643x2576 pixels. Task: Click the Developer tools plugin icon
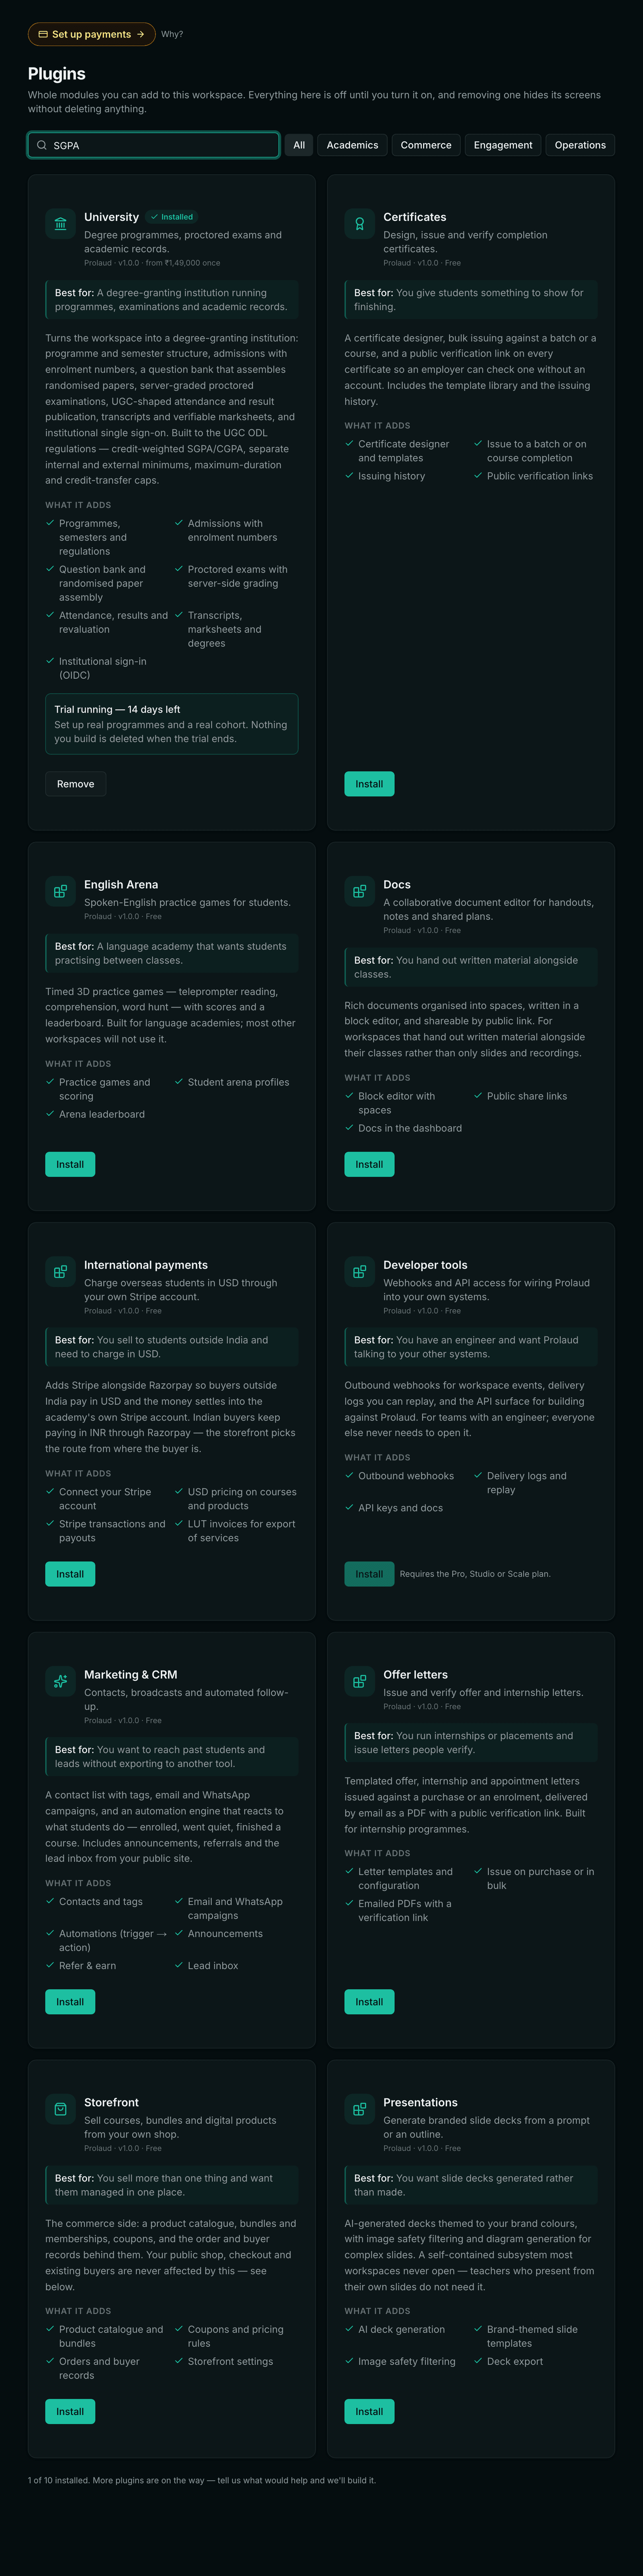pos(359,1272)
